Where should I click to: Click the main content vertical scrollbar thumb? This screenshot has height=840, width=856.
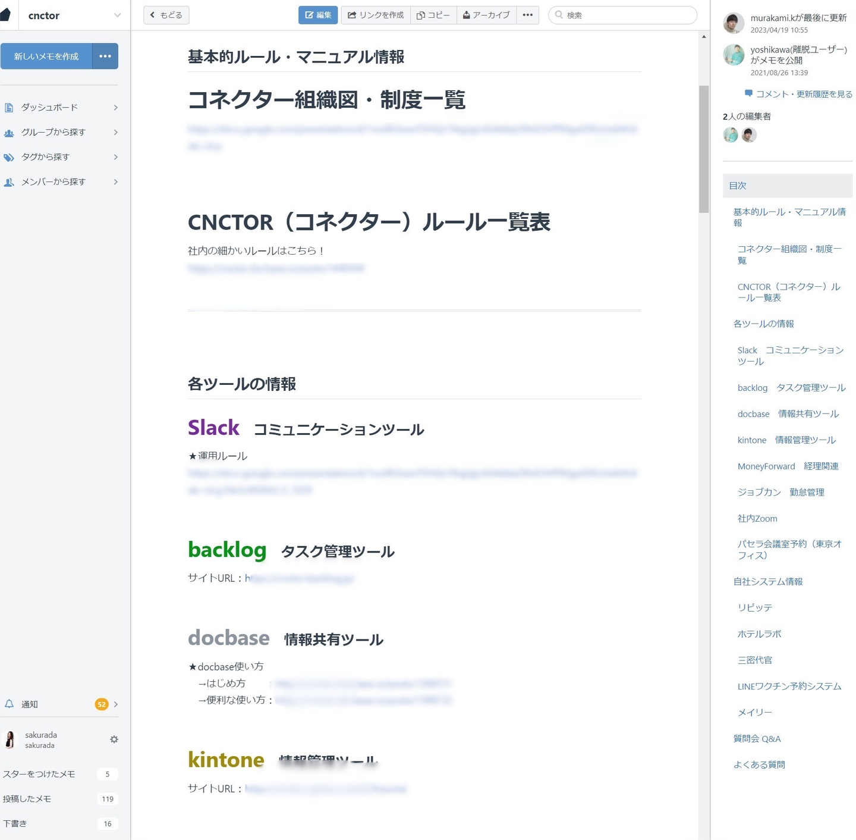pyautogui.click(x=704, y=149)
